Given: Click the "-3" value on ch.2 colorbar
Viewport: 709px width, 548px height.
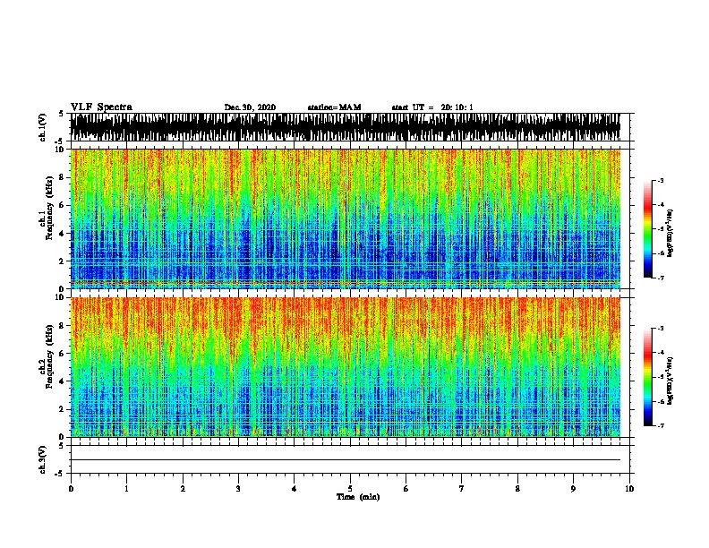Looking at the screenshot, I should (661, 329).
